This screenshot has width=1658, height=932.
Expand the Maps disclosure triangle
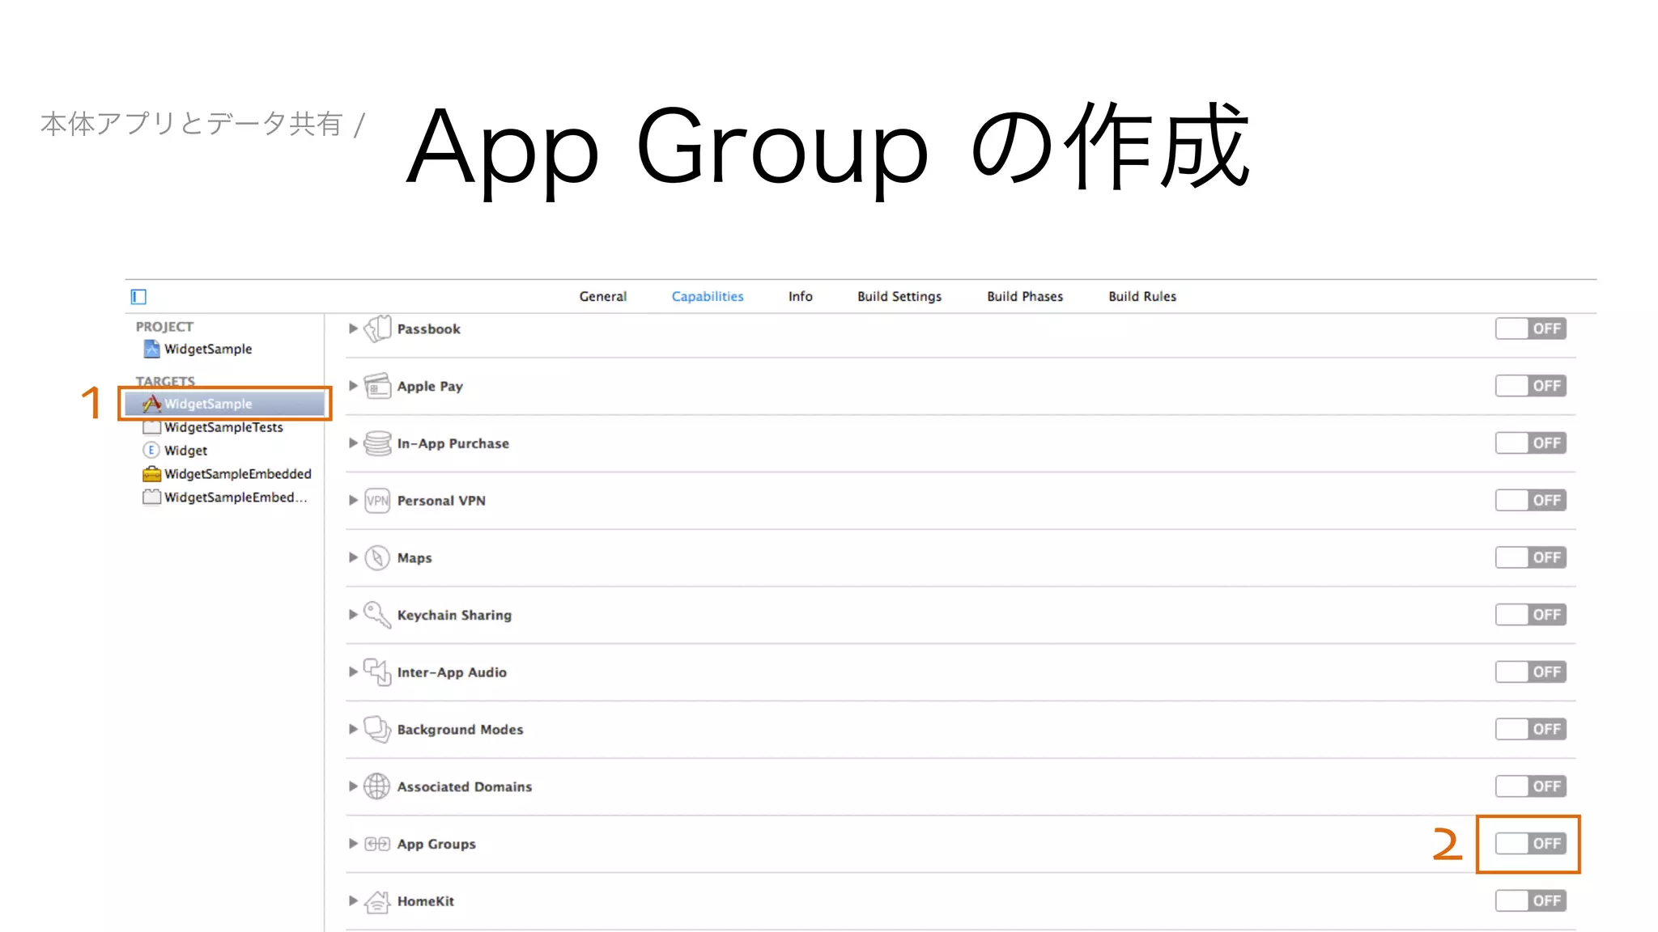(353, 557)
